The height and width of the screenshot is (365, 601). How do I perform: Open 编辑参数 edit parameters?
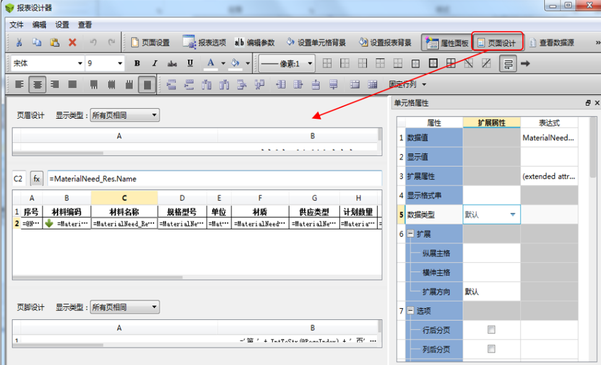coord(254,43)
